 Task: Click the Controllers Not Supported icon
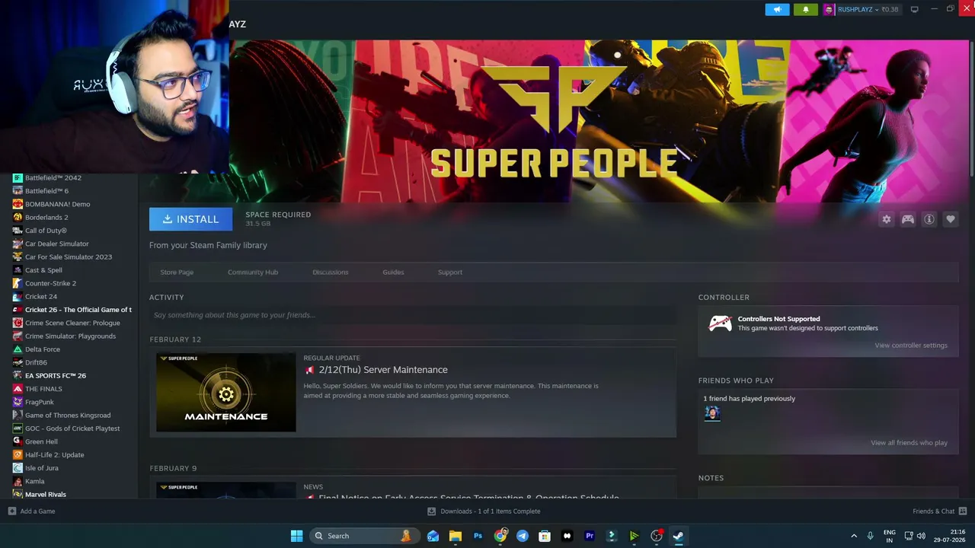click(x=720, y=323)
